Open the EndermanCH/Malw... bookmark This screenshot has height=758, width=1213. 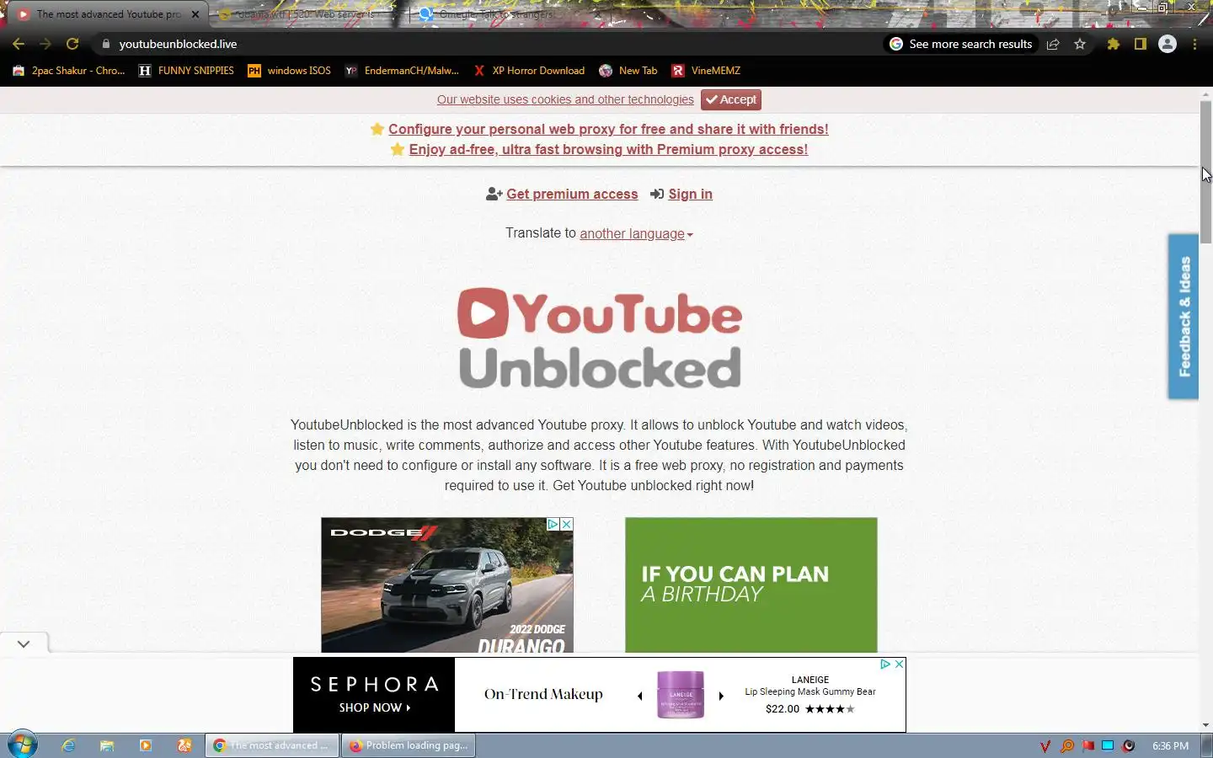click(x=402, y=71)
